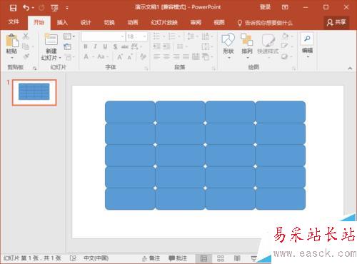Image resolution: width=357 pixels, height=264 pixels.
Task: Open the 编辑 (Editing) group menu
Action: coord(307,46)
